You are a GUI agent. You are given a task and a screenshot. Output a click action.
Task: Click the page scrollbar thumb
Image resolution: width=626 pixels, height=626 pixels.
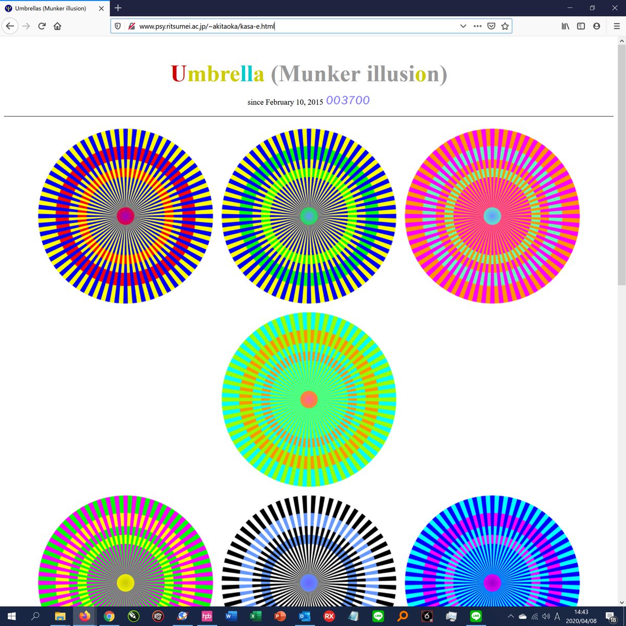click(x=621, y=165)
